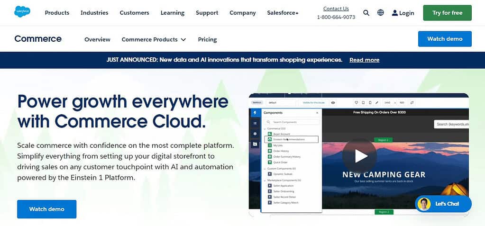The height and width of the screenshot is (226, 485).
Task: Open the Contact Us link
Action: click(336, 9)
